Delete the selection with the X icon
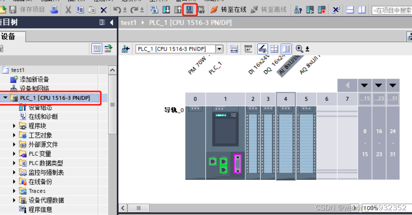This screenshot has height=215, width=412. (x=104, y=10)
